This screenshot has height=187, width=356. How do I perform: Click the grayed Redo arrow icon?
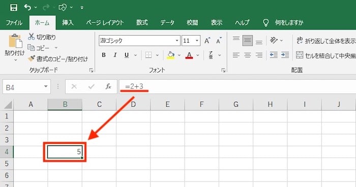pyautogui.click(x=46, y=8)
